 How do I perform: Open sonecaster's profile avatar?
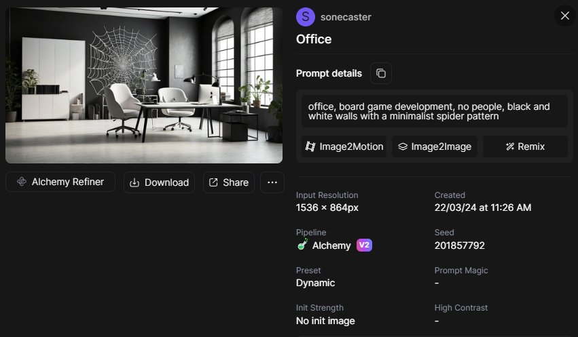[x=306, y=17]
